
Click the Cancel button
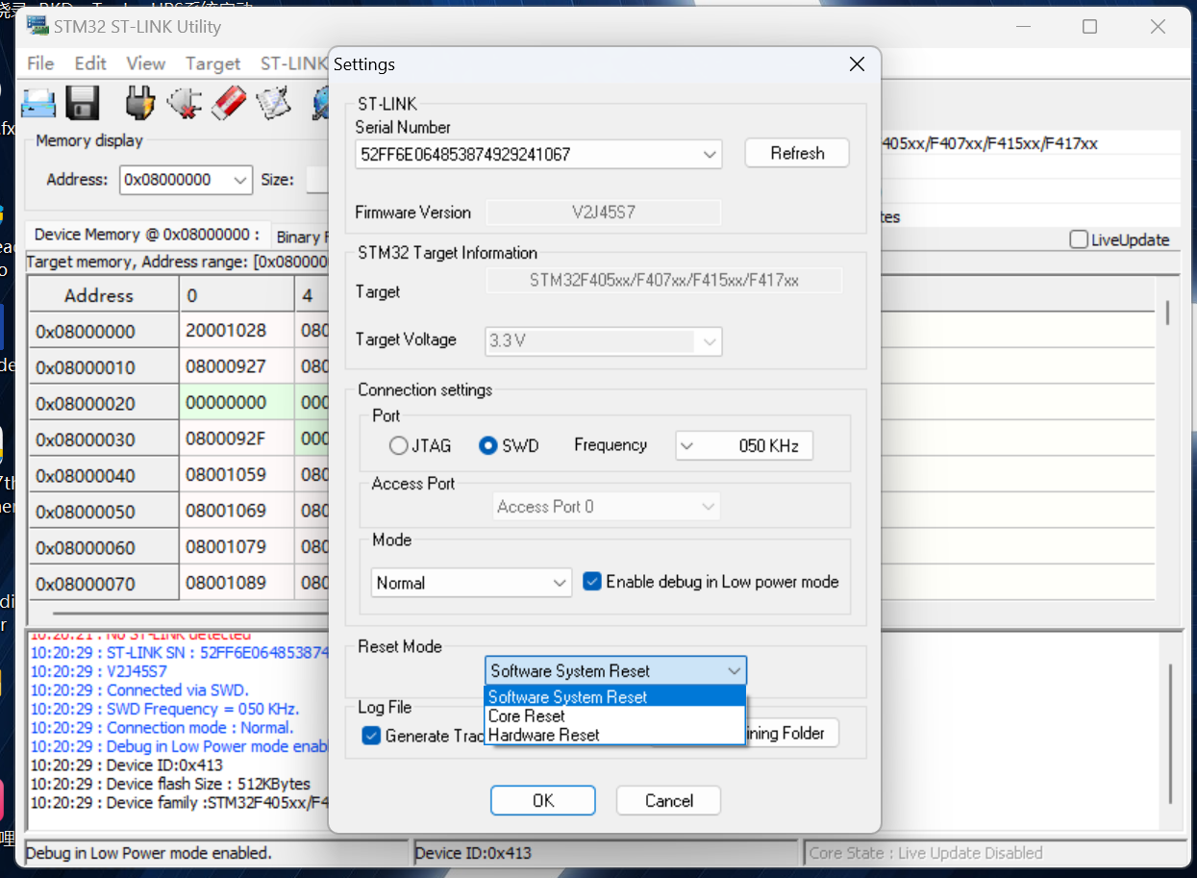point(668,800)
